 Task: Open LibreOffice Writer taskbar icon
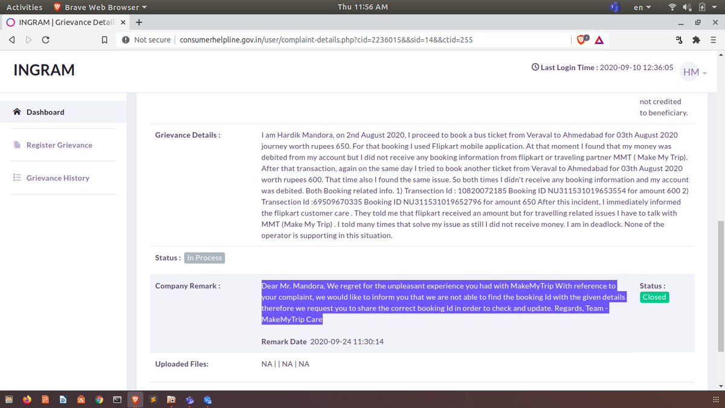(x=63, y=400)
